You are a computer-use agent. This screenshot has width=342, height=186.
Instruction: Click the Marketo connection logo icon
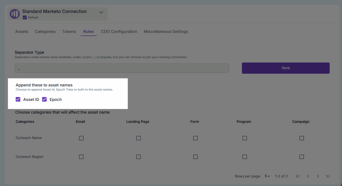[x=15, y=14]
